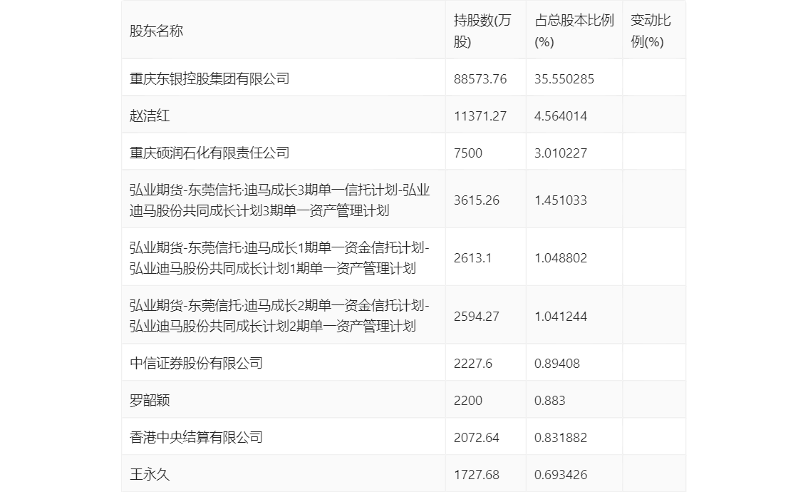
Task: Click the percentage 0.831882
Action: click(x=561, y=438)
